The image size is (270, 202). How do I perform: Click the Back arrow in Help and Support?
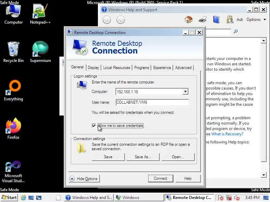coord(107,20)
